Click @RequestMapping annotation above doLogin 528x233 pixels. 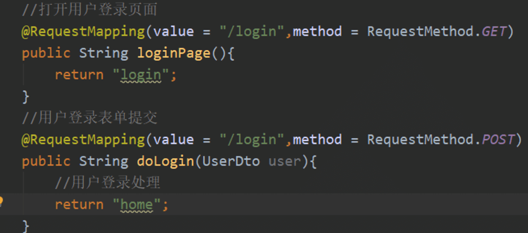click(83, 140)
